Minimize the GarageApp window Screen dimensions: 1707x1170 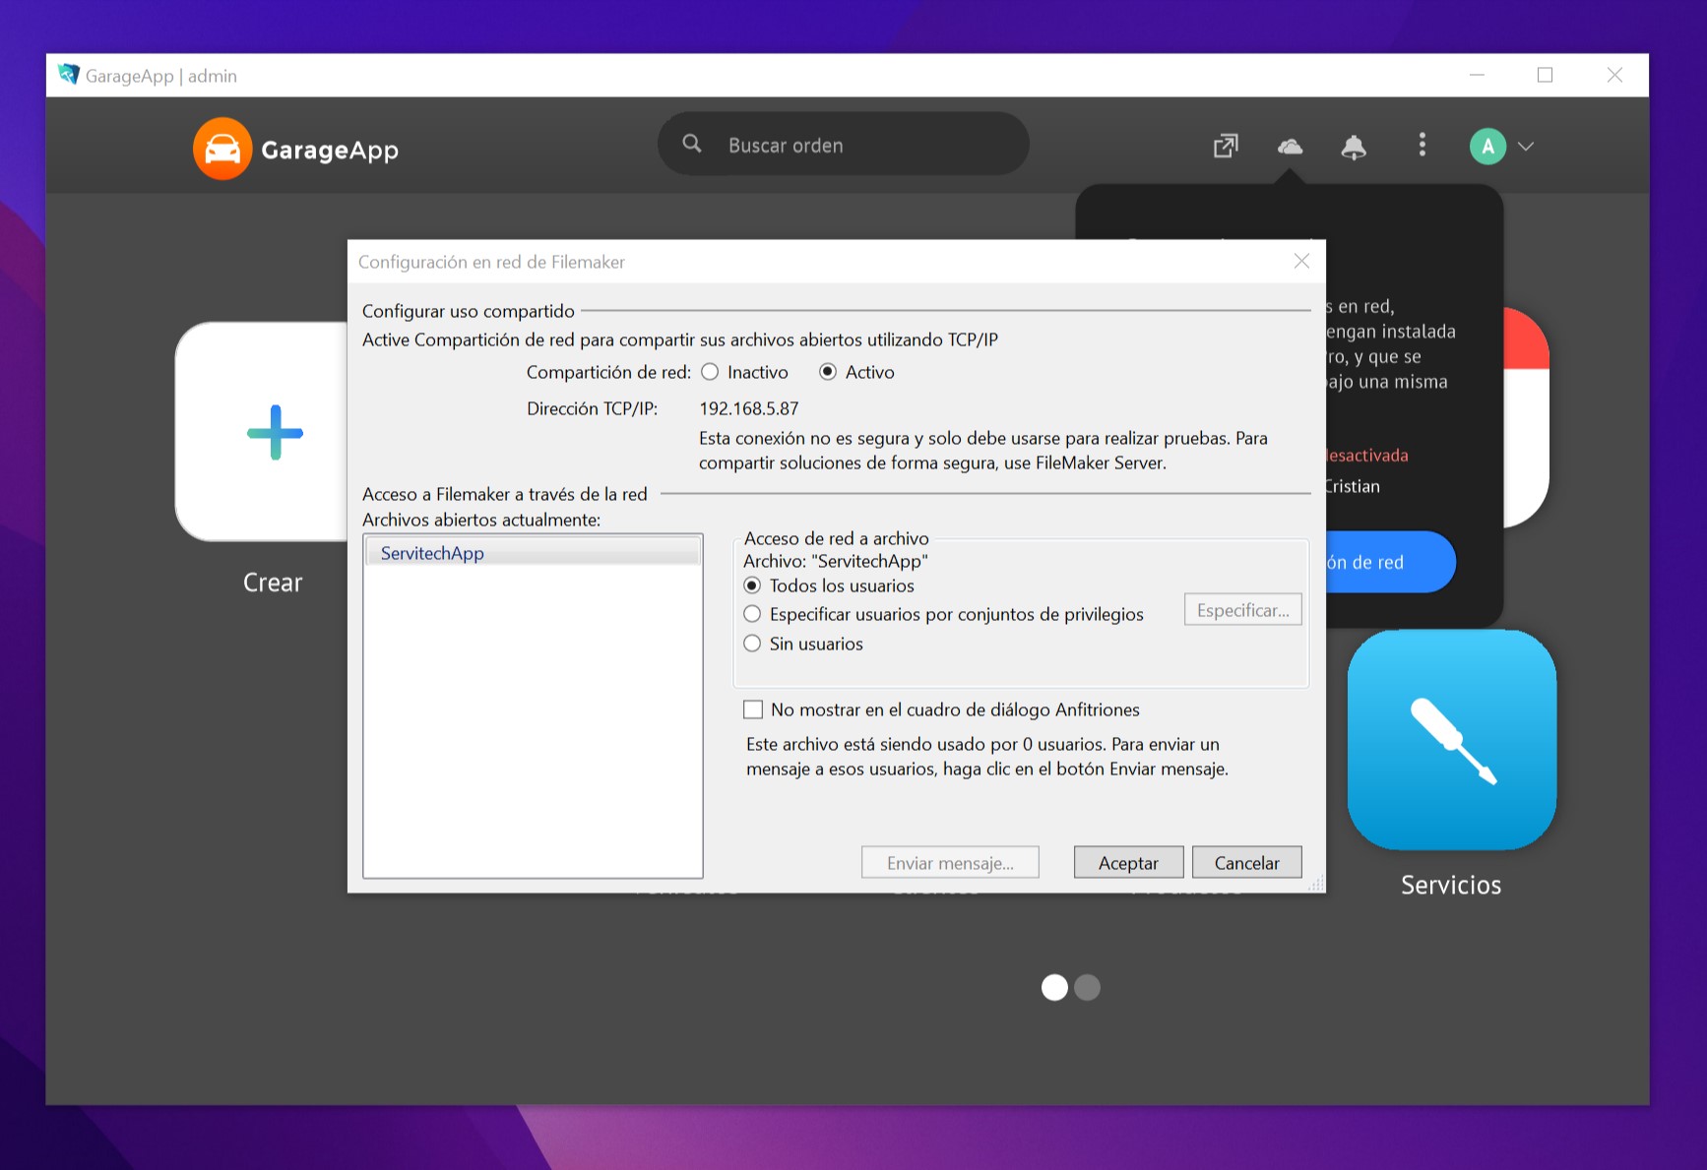point(1477,75)
